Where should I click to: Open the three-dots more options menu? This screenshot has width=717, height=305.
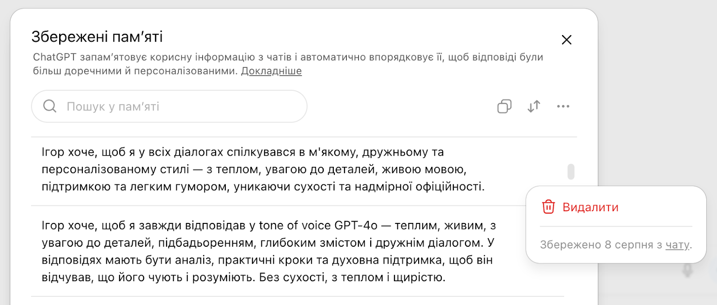[x=563, y=106]
